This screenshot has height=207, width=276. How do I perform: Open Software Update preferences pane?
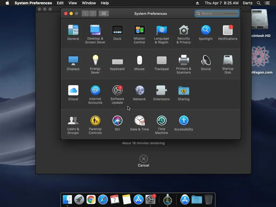[x=118, y=95]
